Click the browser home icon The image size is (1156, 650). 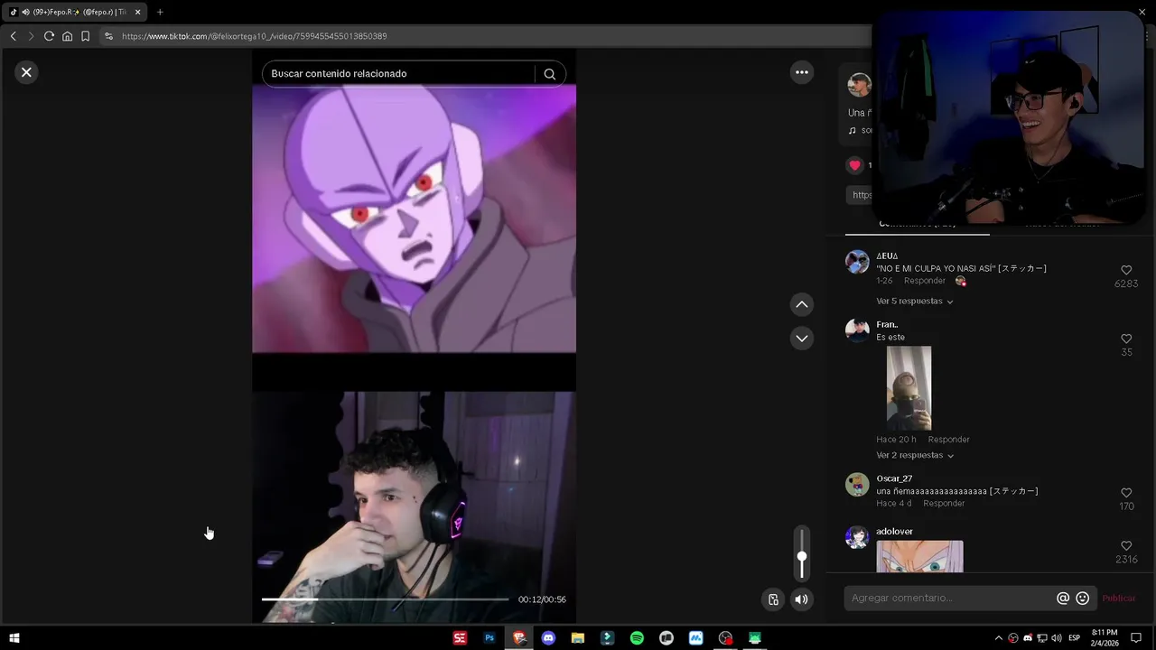tap(67, 36)
